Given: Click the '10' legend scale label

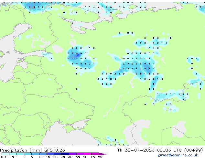Looking at the screenshot, I should (40, 157).
